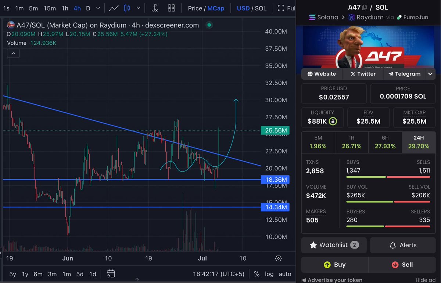Add A47 to Watchlist
This screenshot has width=441, height=283.
334,245
